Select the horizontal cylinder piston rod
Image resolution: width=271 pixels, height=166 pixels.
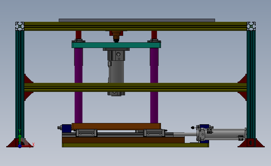click(x=185, y=134)
